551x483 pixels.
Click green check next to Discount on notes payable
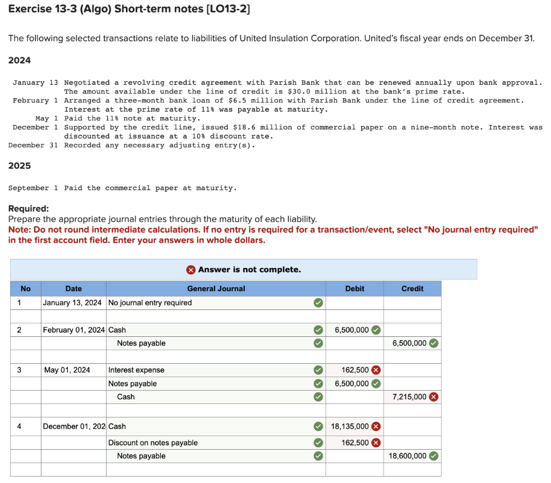318,442
